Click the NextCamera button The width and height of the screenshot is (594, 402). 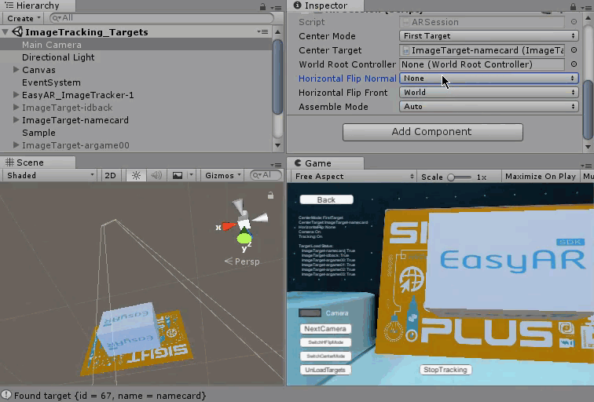(325, 328)
